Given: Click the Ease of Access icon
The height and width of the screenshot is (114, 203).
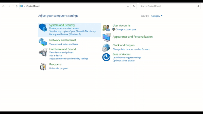Looking at the screenshot, I should 106,57.
